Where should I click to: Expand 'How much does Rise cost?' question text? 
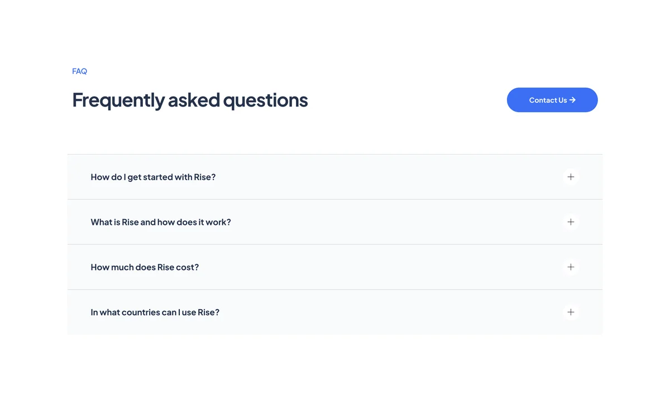(145, 267)
